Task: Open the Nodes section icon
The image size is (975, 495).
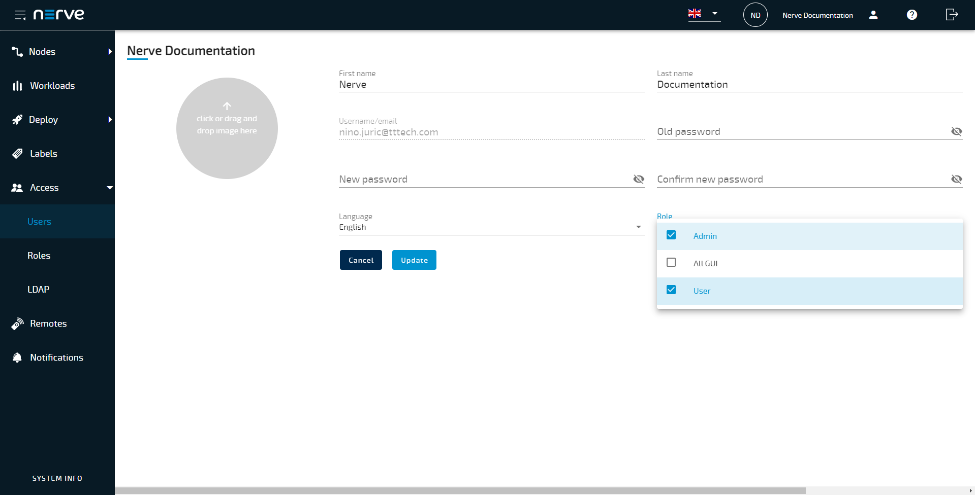Action: (x=17, y=51)
